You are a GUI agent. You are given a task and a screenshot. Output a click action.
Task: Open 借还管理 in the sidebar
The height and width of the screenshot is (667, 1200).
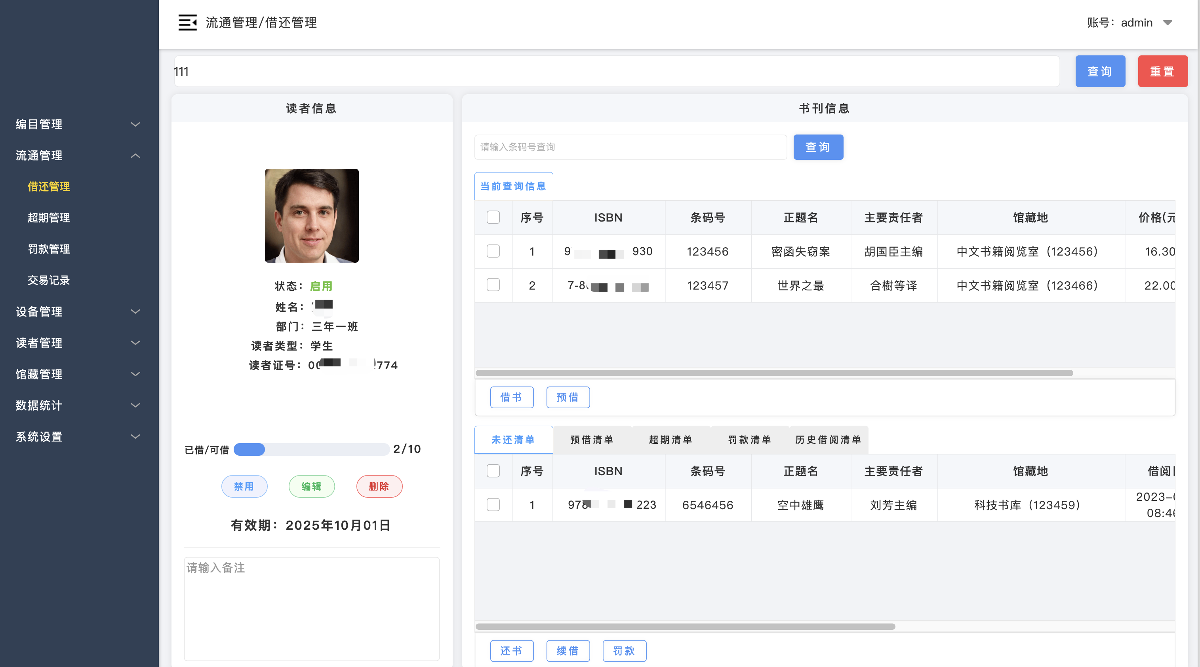(x=48, y=187)
